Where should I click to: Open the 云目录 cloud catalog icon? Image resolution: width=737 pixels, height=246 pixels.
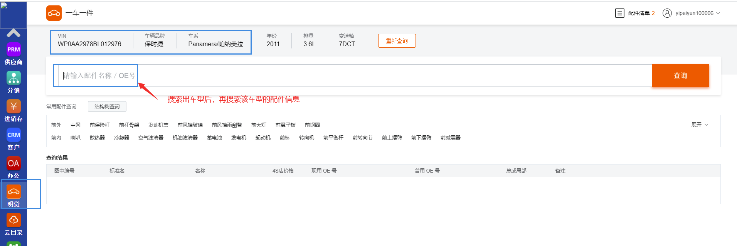point(13,221)
